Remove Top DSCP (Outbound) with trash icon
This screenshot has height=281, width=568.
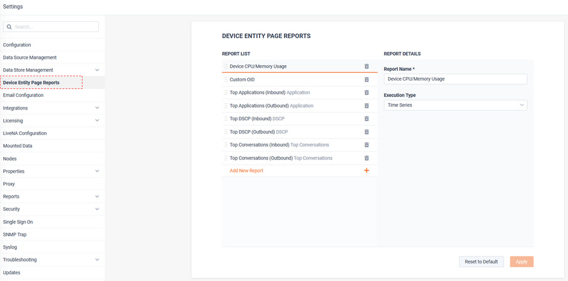[366, 132]
